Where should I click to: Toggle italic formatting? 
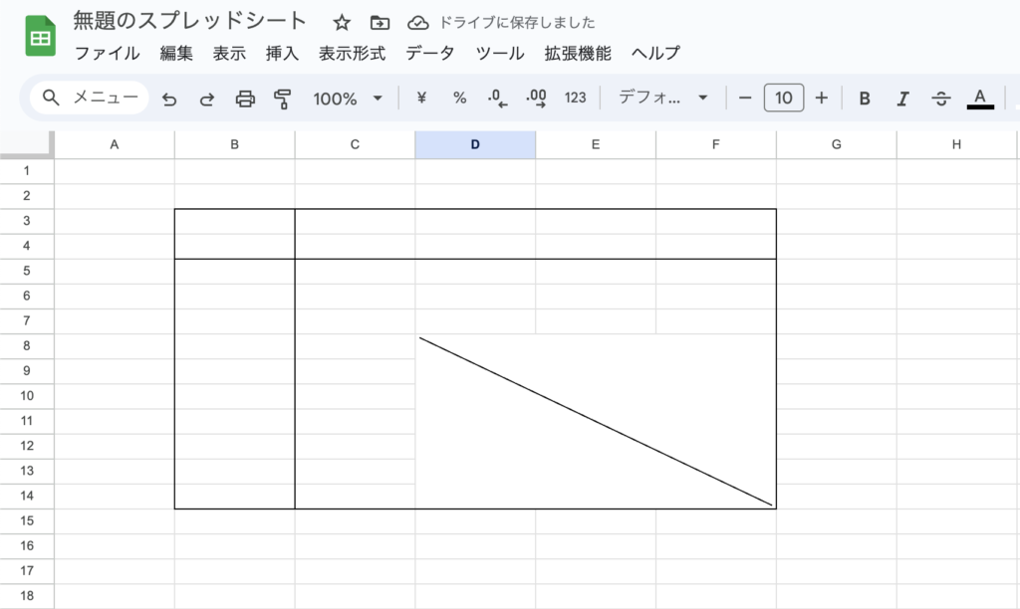[x=902, y=99]
